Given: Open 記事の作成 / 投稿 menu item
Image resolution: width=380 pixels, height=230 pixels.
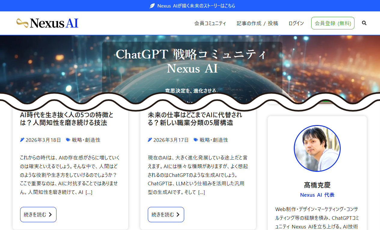Looking at the screenshot, I should [x=257, y=23].
